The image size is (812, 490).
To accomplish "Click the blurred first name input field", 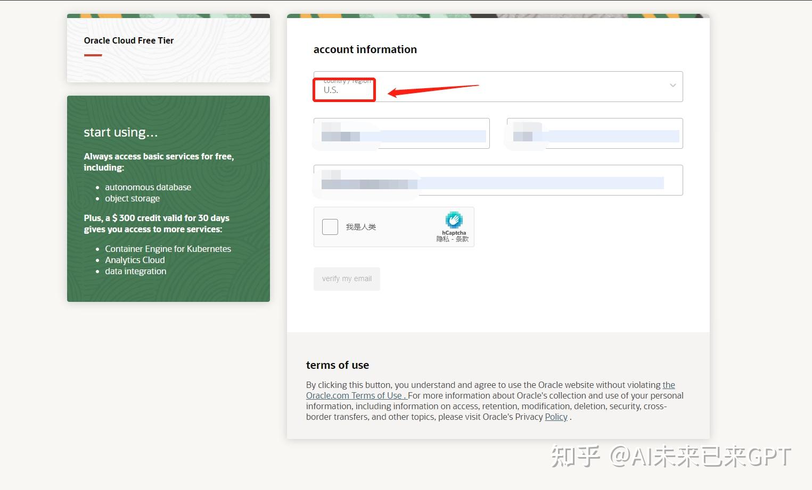I will pyautogui.click(x=401, y=133).
